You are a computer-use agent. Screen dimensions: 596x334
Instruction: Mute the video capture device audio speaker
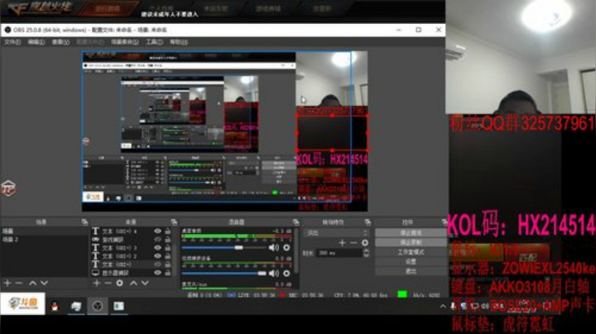[x=274, y=274]
